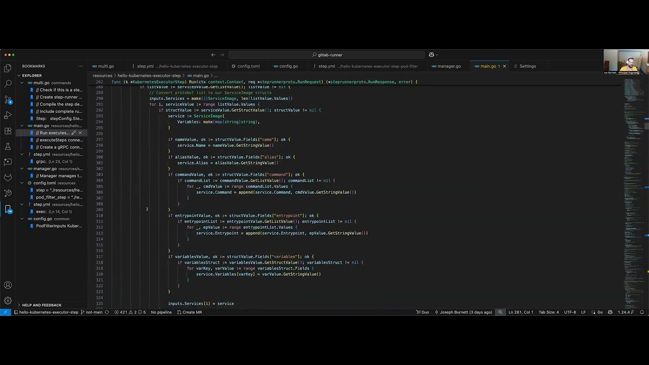This screenshot has width=649, height=365.
Task: Collapse the step.yml group containing exec bookmark
Action: point(22,204)
